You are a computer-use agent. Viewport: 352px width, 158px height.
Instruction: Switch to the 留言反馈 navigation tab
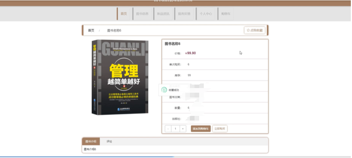184,14
